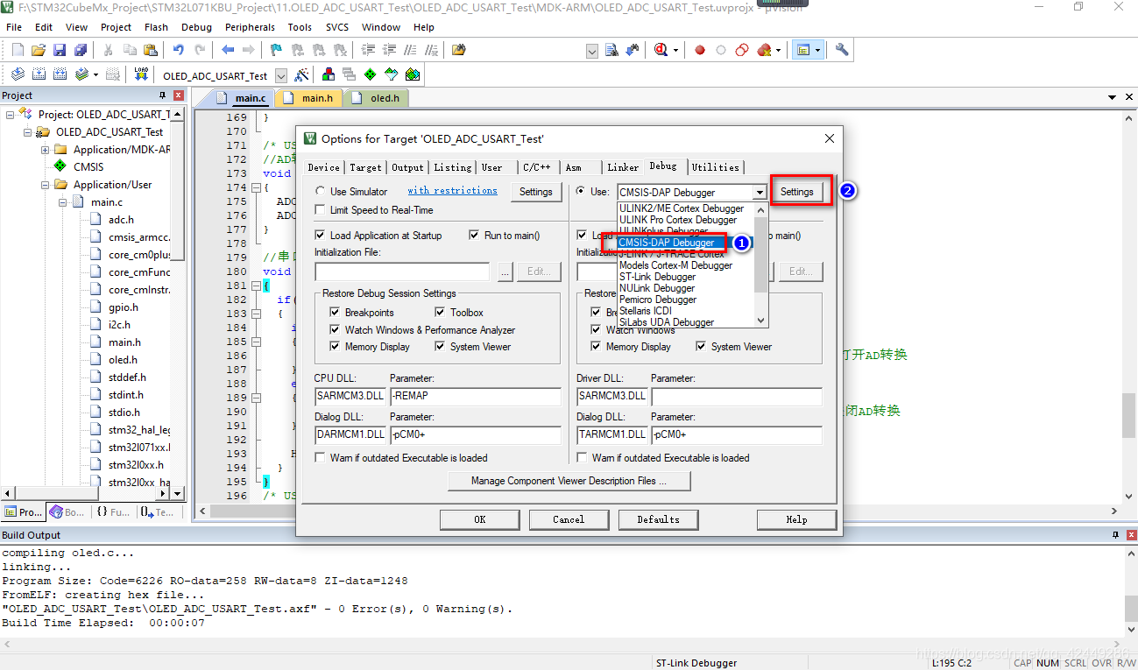This screenshot has width=1138, height=670.
Task: Paste from clipboard using toolbar icon
Action: pyautogui.click(x=151, y=50)
